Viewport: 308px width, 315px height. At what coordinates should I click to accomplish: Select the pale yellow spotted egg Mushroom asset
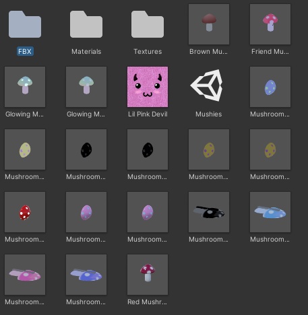tap(25, 149)
